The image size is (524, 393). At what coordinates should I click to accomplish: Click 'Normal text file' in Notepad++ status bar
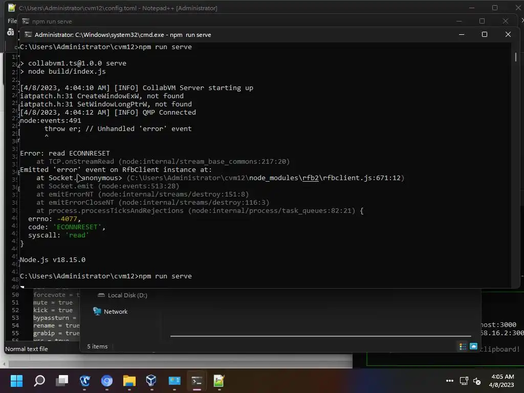click(27, 349)
